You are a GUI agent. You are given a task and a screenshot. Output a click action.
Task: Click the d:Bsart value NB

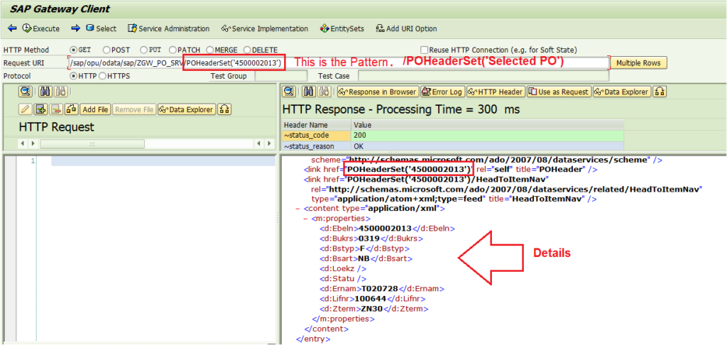click(x=363, y=258)
